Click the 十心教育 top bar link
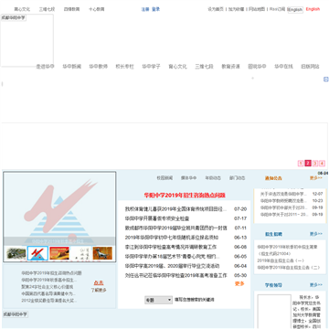The width and height of the screenshot is (329, 329). [97, 9]
